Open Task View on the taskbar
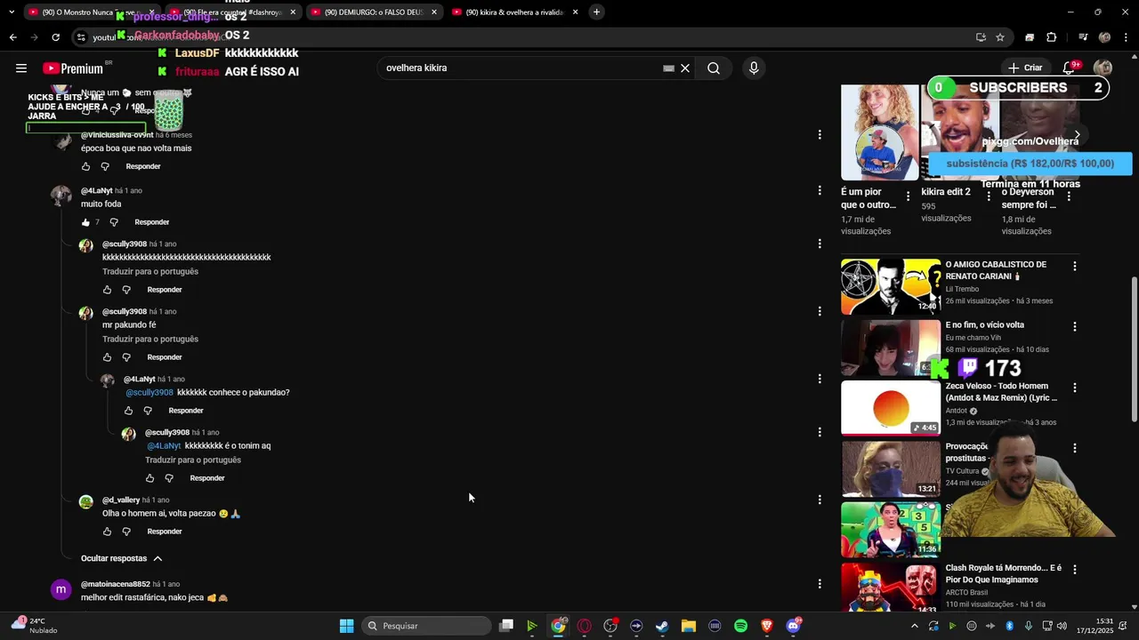Screen dimensions: 1139x640 pyautogui.click(x=505, y=626)
